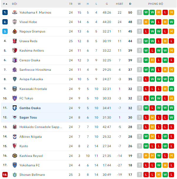
Task: Click the Gamba Osaka club crest
Action: click(15, 108)
